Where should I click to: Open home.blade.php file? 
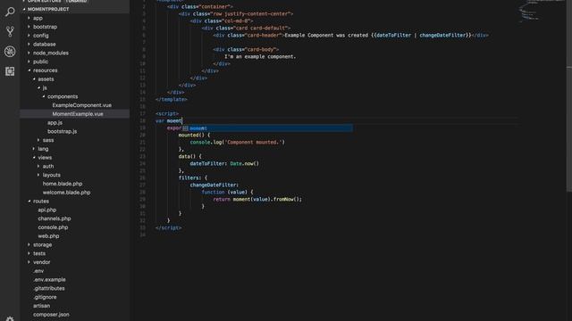tap(63, 184)
